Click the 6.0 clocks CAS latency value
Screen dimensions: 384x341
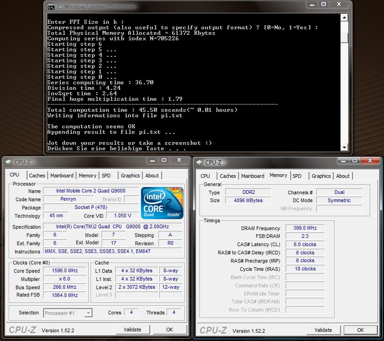[x=305, y=245]
